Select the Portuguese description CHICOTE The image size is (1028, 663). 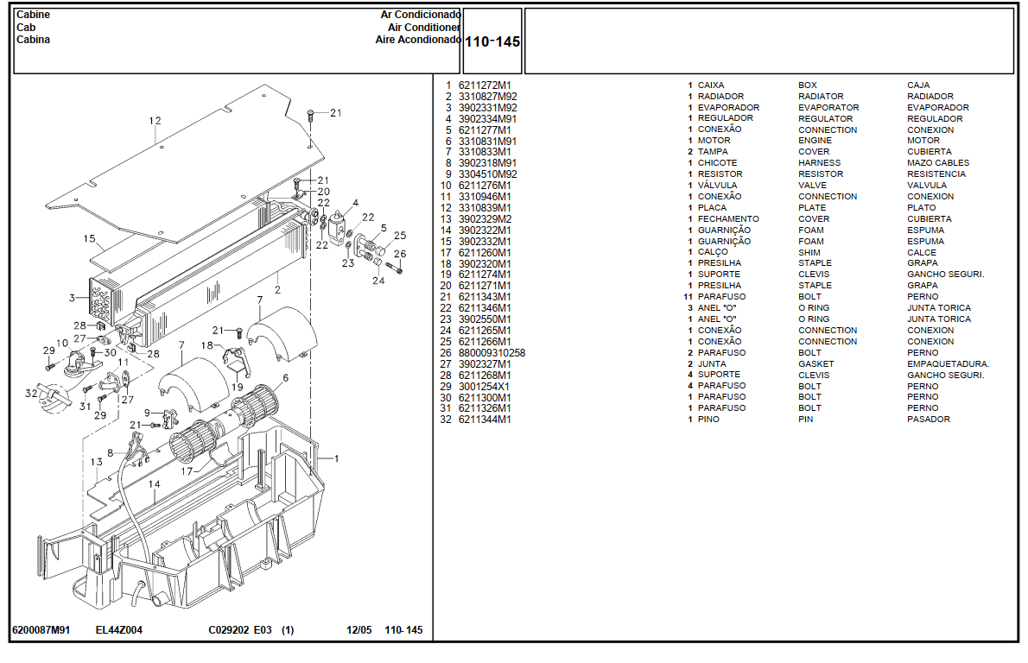coord(717,163)
